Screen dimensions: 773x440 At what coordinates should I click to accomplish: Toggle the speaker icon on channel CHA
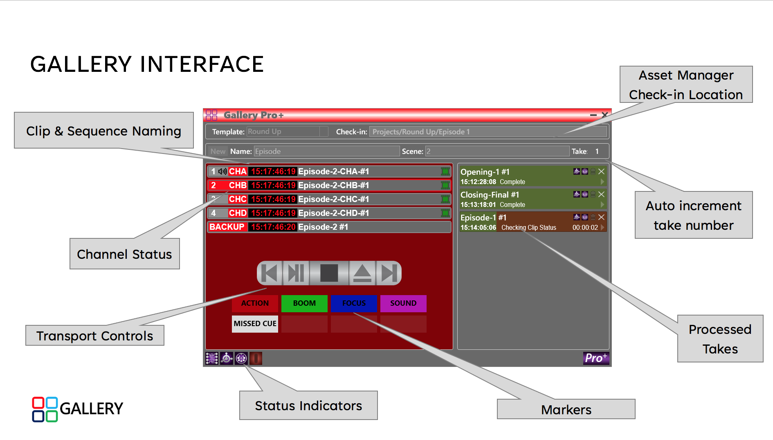point(222,171)
